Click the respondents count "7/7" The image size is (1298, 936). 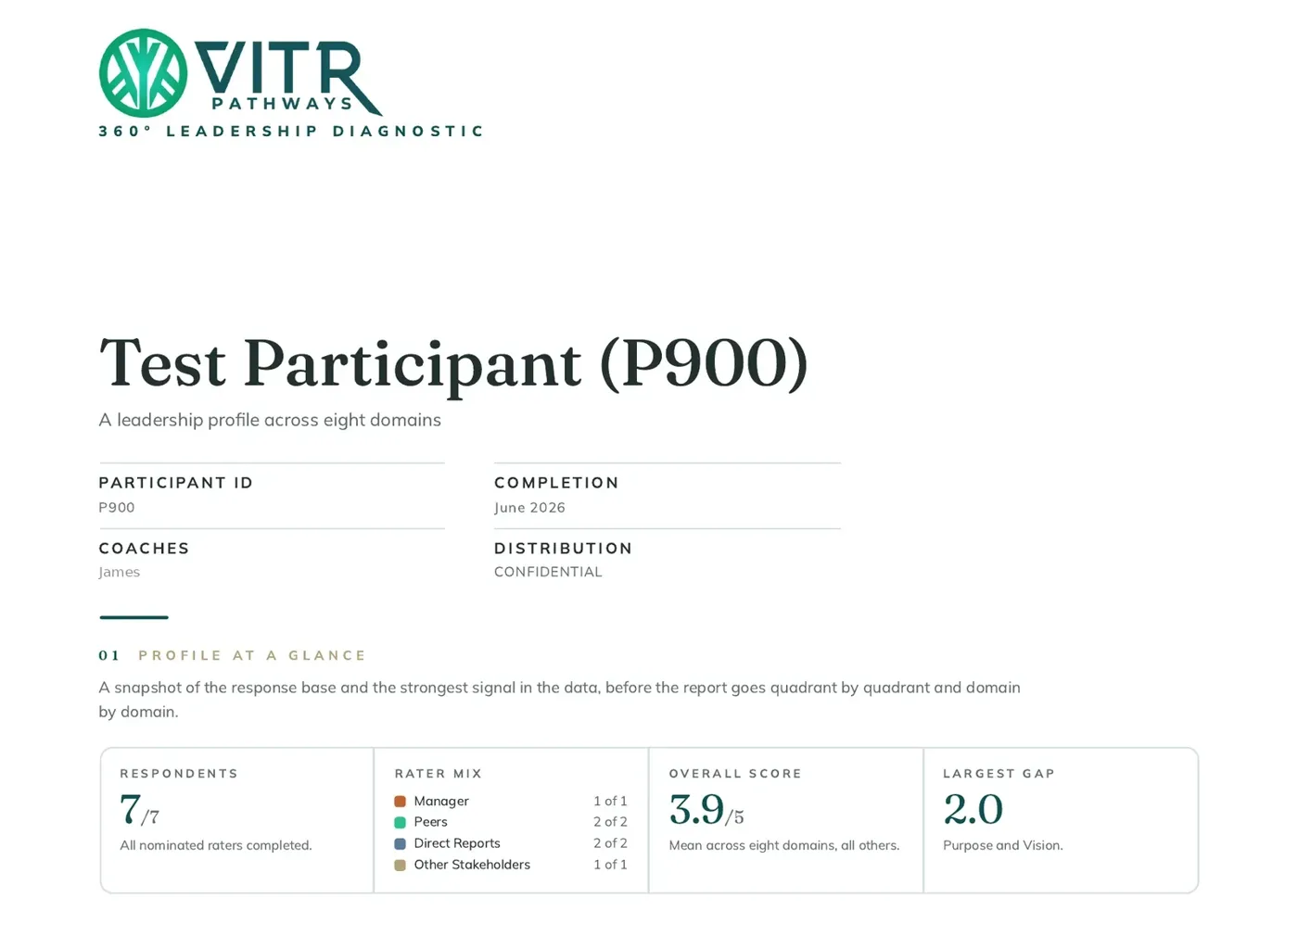(139, 810)
